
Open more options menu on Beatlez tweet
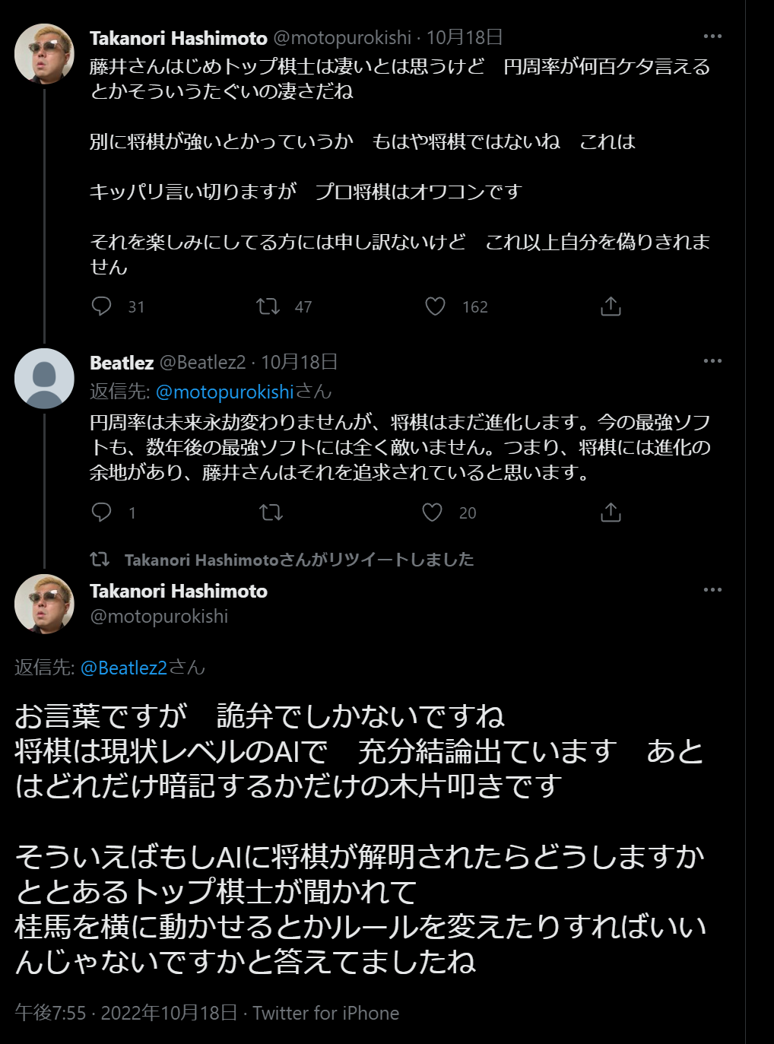click(x=712, y=361)
